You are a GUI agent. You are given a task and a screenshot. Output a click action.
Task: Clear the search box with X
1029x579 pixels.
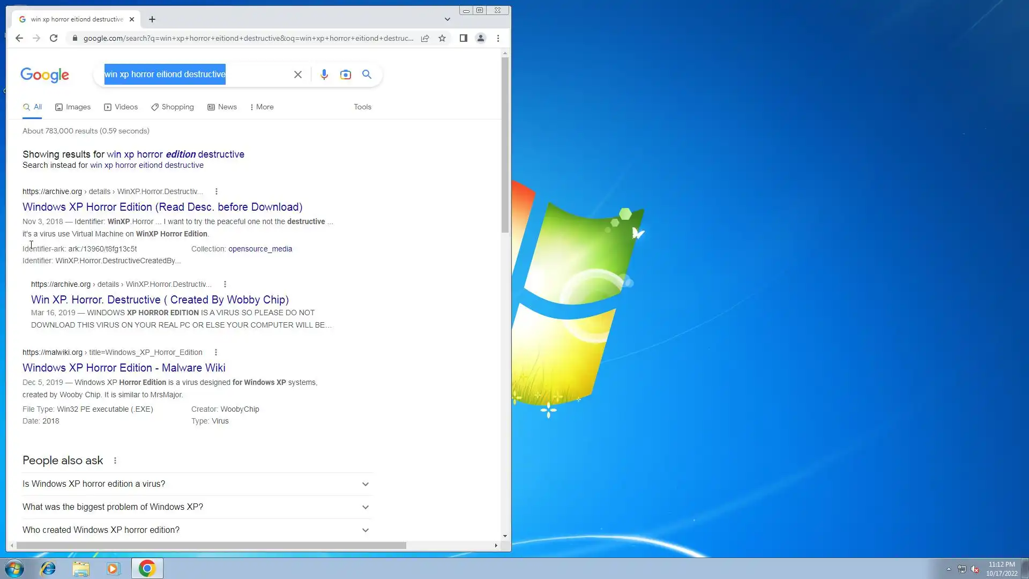click(x=298, y=75)
